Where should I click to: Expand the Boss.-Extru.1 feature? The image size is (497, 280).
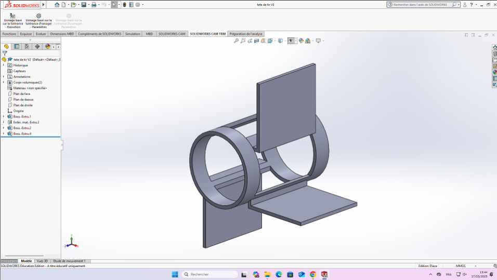point(4,117)
